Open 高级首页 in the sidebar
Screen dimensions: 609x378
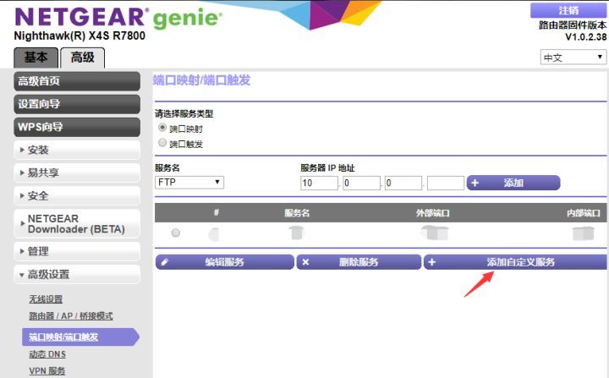(x=78, y=81)
